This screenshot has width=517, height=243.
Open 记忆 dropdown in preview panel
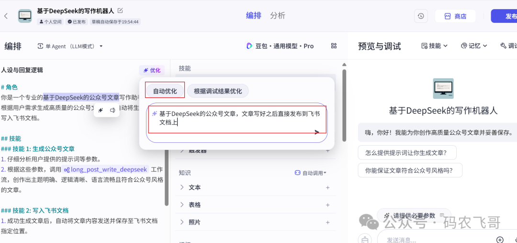474,46
